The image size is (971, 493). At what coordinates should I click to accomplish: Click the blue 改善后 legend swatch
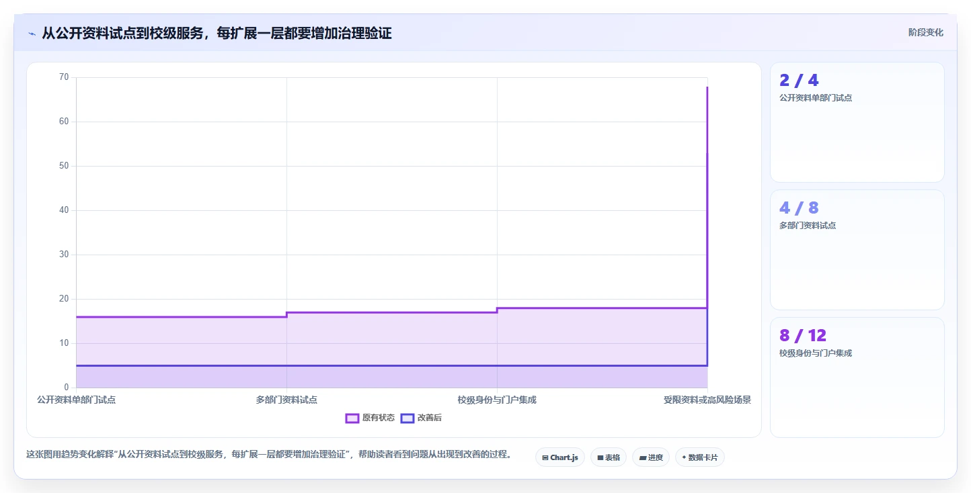[x=407, y=418]
